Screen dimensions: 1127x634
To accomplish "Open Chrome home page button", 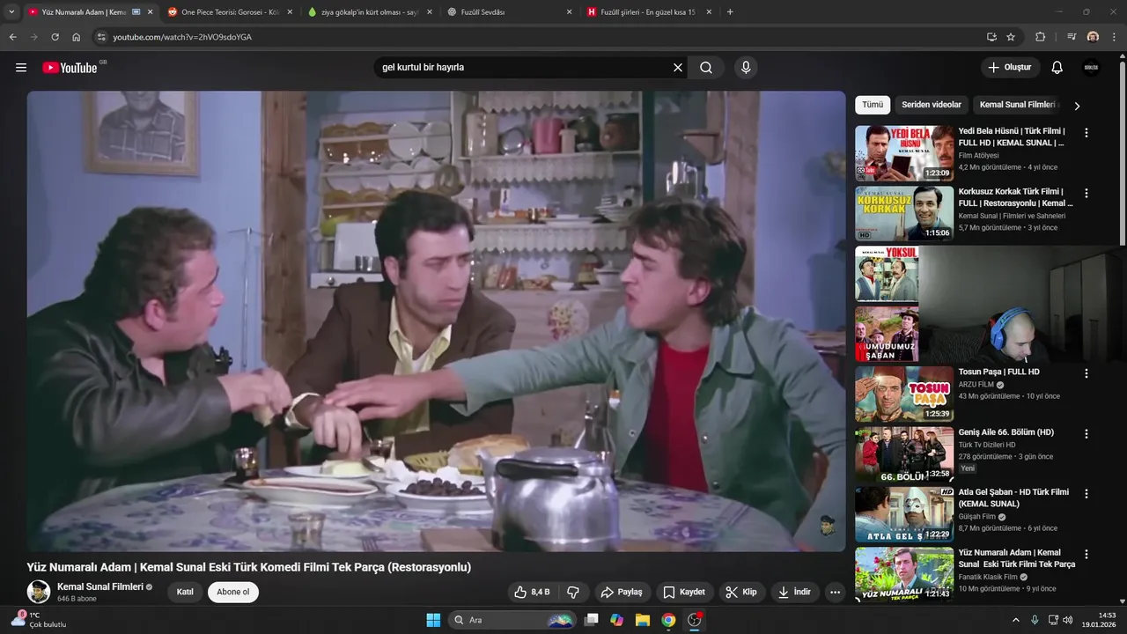I will (77, 37).
